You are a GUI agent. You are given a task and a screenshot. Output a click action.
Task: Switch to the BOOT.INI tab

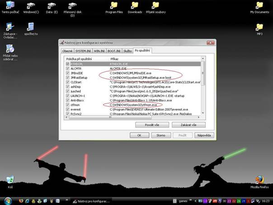coord(114,51)
